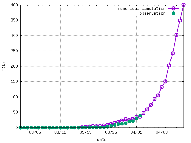Click the y-axis label 0
Viewport: 191px width, 143px height.
tap(17, 128)
